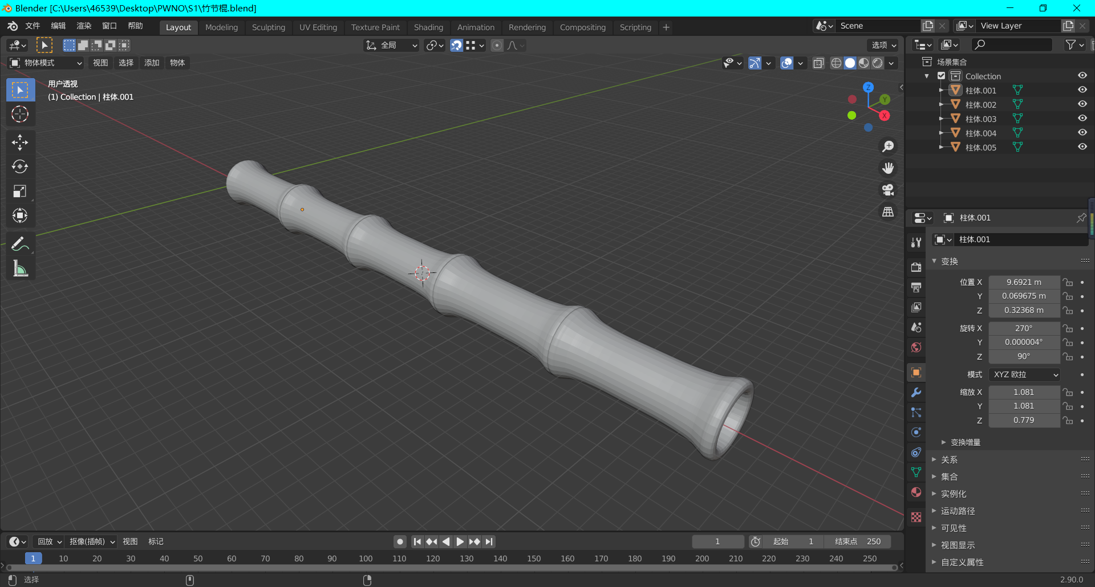Image resolution: width=1095 pixels, height=587 pixels.
Task: Toggle camera view in the viewport
Action: [888, 190]
